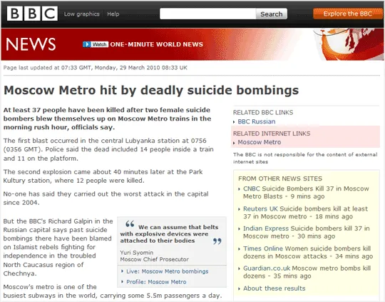Open Guardian.co.uk Moscow metro bombs story
This screenshot has height=302, width=385.
pos(307,272)
